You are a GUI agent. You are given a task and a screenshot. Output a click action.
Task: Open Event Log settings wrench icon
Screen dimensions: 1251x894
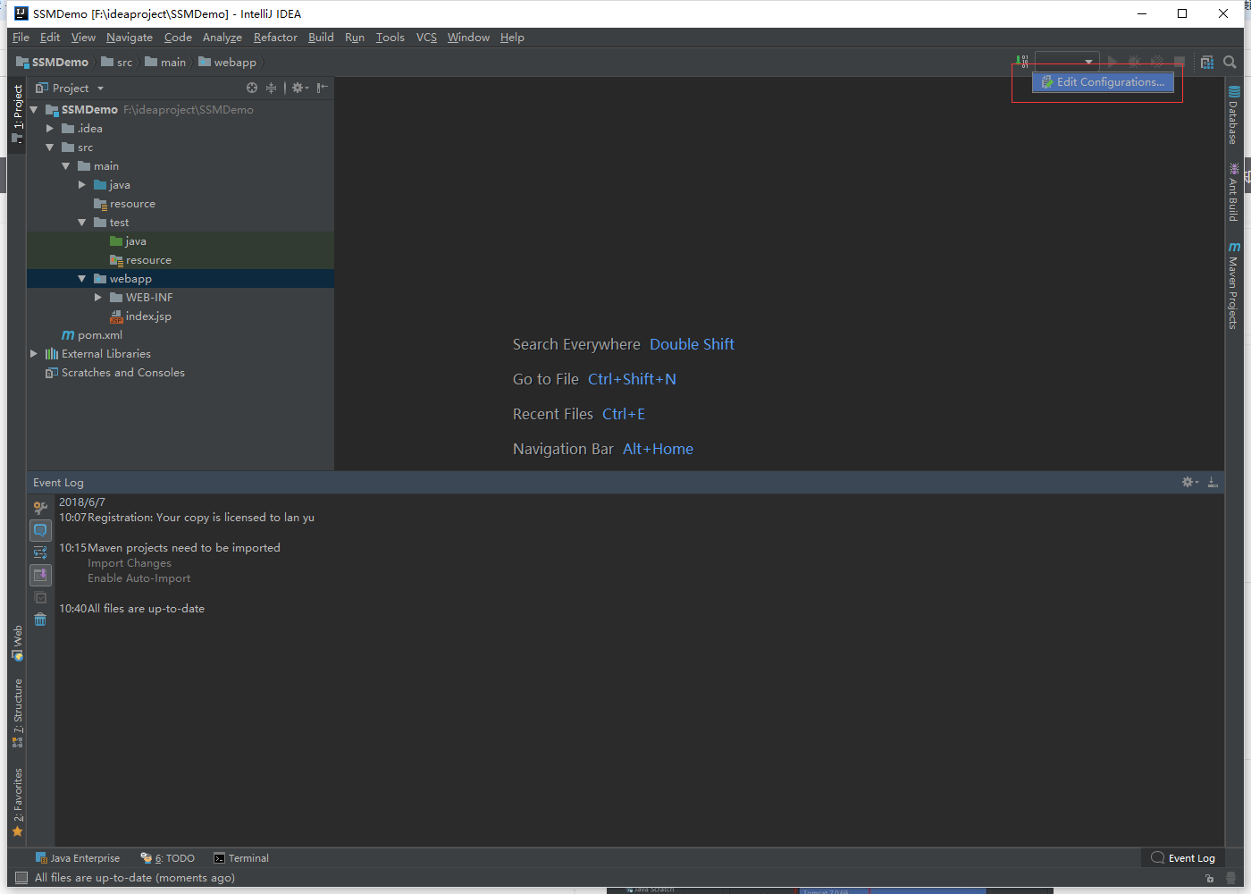pos(40,508)
